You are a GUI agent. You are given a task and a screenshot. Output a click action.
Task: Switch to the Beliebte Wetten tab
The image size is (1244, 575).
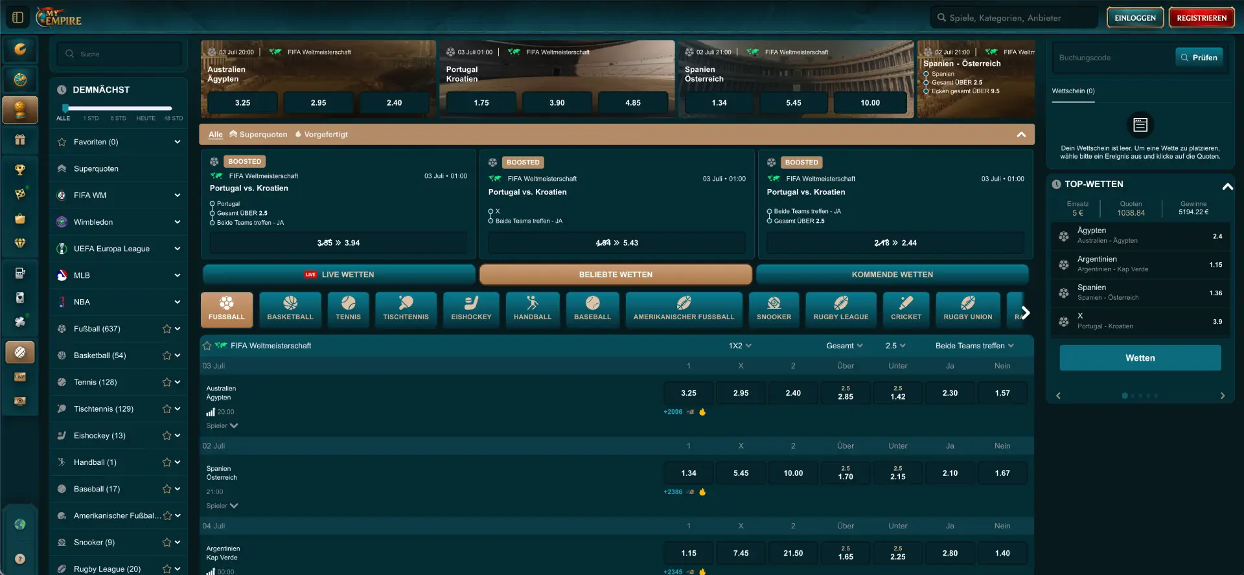point(616,275)
